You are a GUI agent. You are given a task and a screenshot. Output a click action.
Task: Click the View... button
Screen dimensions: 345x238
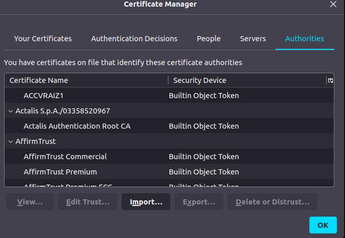point(30,202)
